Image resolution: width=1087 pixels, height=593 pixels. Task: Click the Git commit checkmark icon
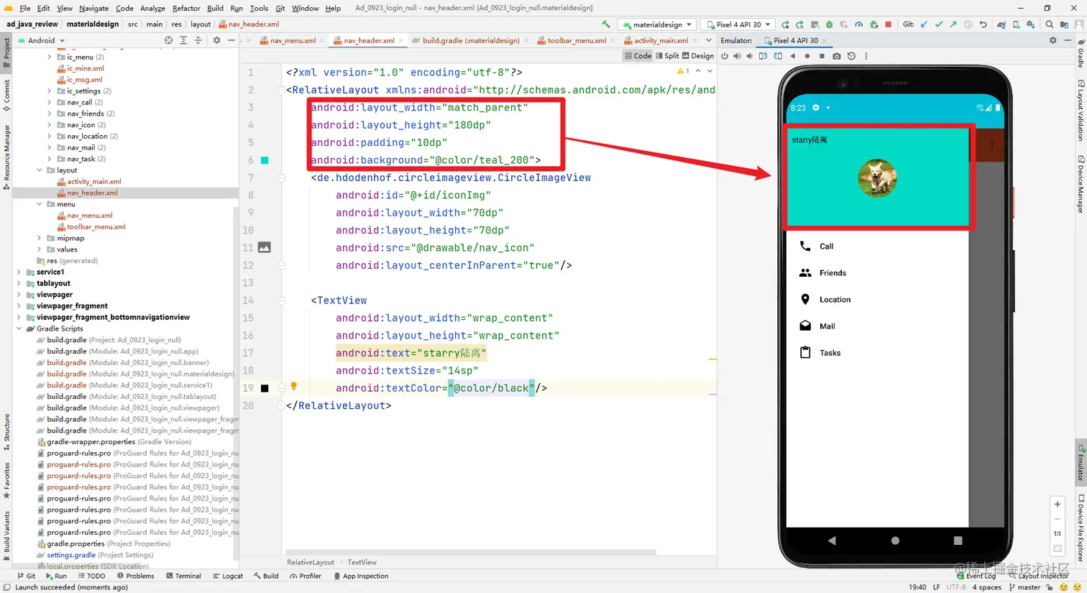(938, 24)
